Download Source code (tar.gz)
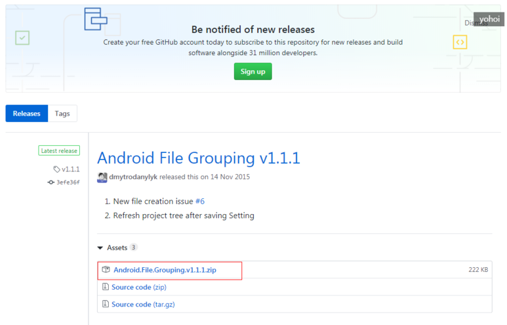507x325 pixels. [x=143, y=304]
